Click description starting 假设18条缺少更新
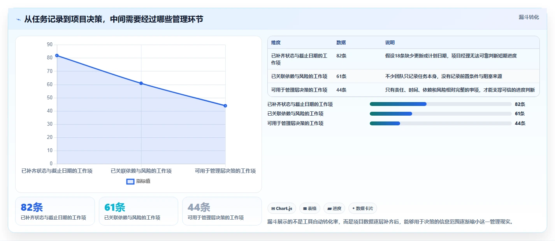555x241 pixels. [x=451, y=56]
